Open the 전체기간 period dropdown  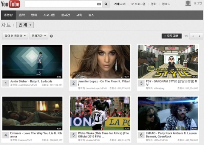point(39,36)
